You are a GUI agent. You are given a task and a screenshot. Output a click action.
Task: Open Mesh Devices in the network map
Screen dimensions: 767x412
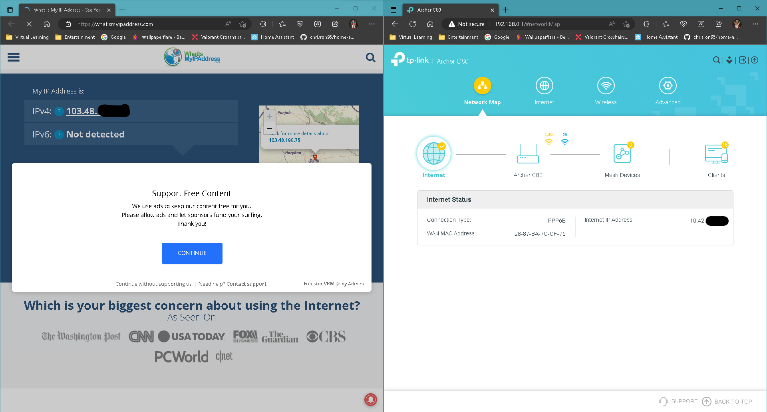tap(622, 153)
